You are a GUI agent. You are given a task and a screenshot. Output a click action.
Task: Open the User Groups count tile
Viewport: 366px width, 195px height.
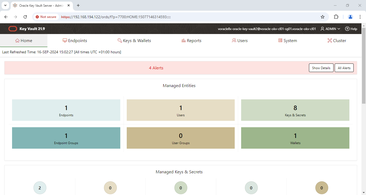[181, 138]
